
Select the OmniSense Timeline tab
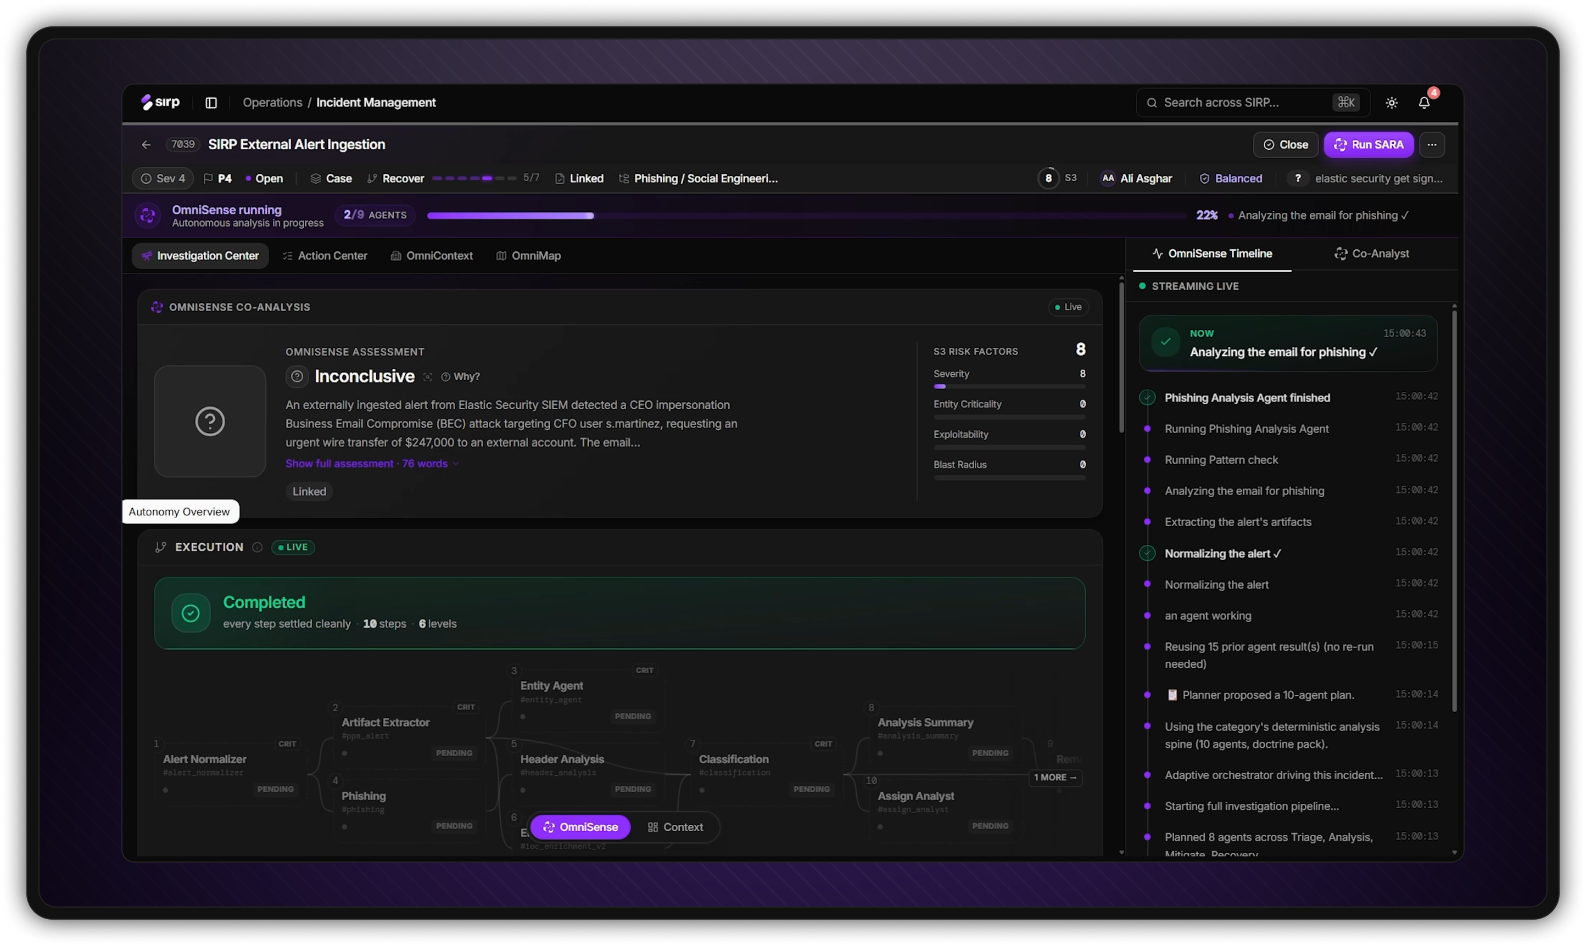tap(1212, 254)
